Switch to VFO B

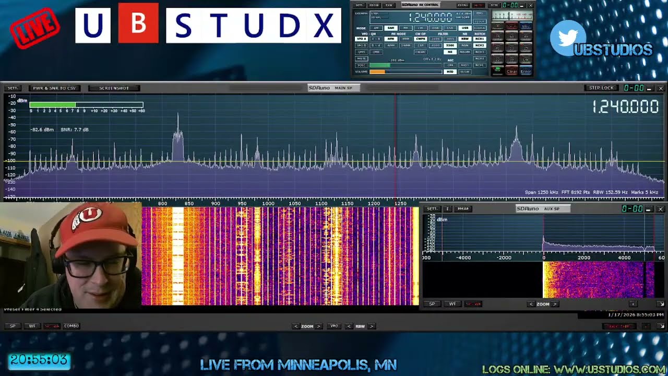pyautogui.click(x=361, y=45)
